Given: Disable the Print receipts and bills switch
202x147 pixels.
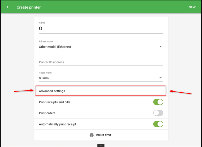Looking at the screenshot, I should (158, 102).
